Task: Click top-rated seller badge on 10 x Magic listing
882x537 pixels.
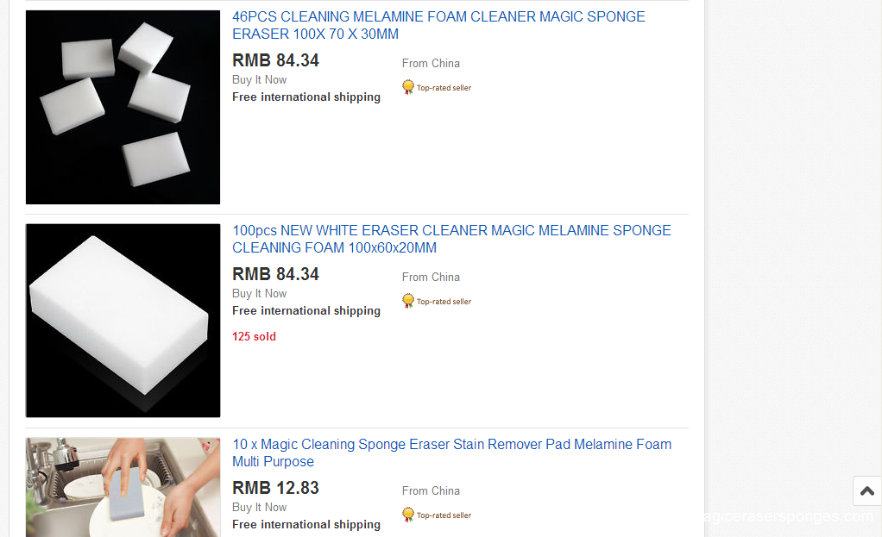Action: (x=408, y=515)
